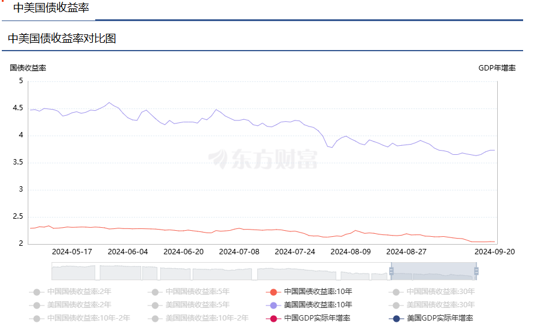Toggle the 美国GDP实际年增率 series
This screenshot has width=543, height=329.
(431, 318)
